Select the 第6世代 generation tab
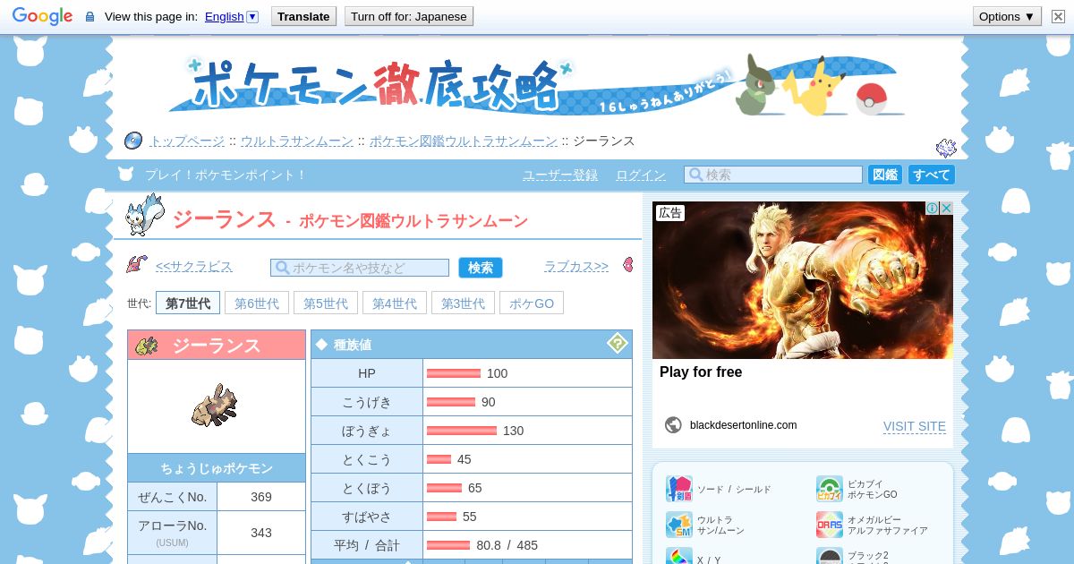Viewport: 1074px width, 564px height. click(257, 303)
